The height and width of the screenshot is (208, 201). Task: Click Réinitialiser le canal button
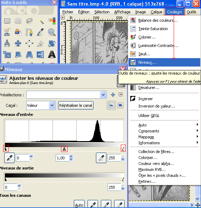76,105
